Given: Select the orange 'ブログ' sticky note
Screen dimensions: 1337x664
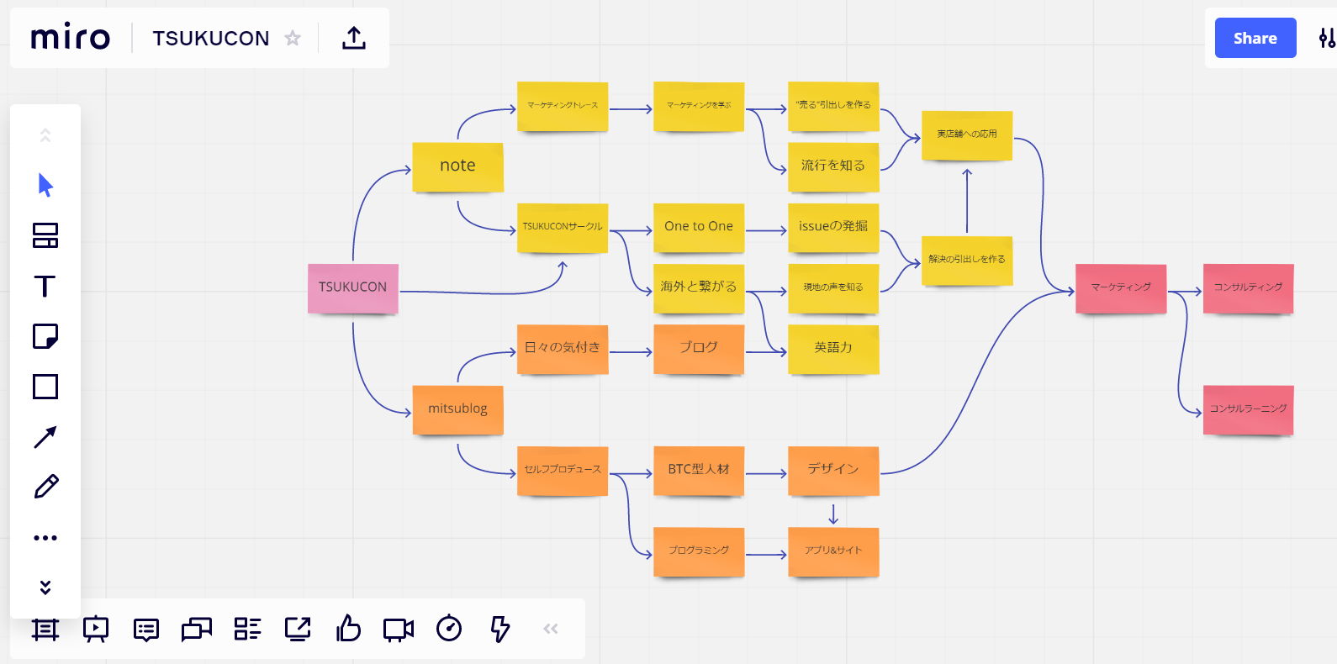Looking at the screenshot, I should pos(699,348).
